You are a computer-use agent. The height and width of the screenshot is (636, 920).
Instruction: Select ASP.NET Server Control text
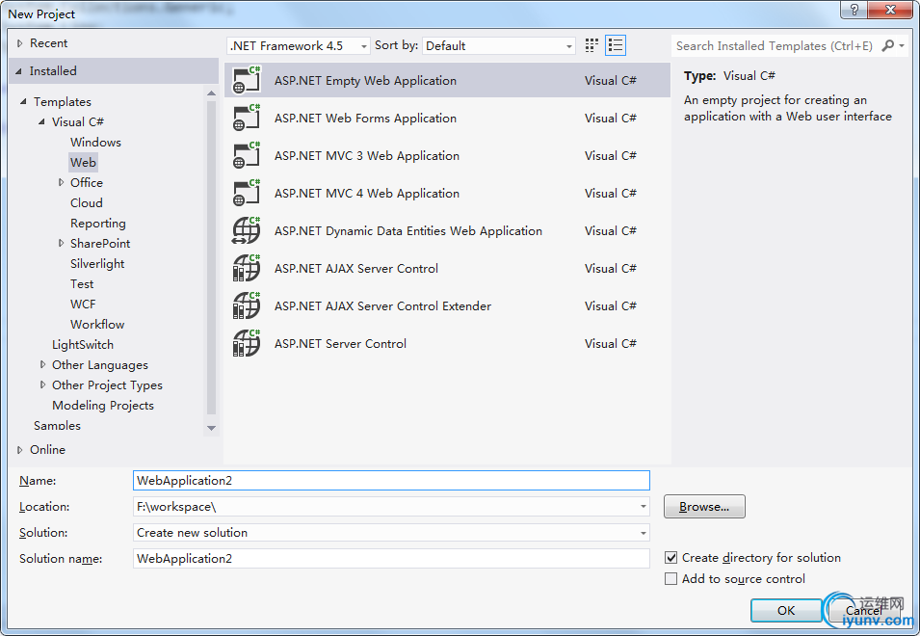click(340, 343)
